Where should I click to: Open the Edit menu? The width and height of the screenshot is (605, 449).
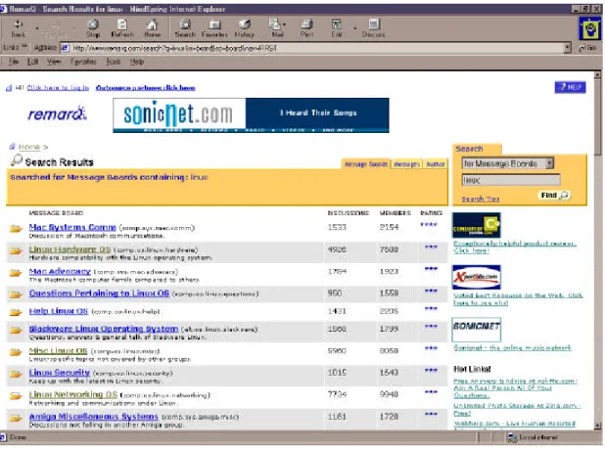pyautogui.click(x=33, y=62)
